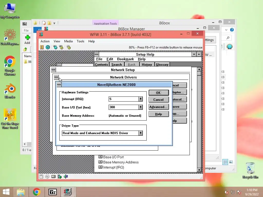The image size is (263, 197).
Task: Open the Network Setup control menu box
Action: 53,70
